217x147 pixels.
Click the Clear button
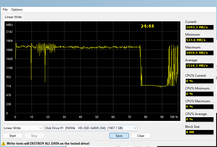click(141, 136)
